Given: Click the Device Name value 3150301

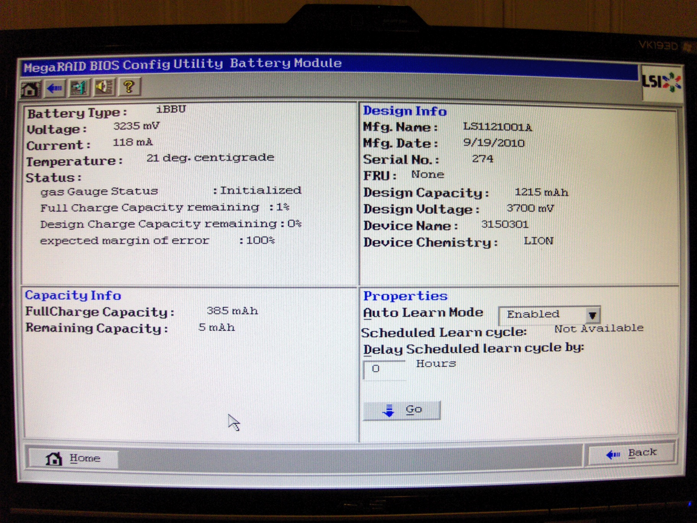Looking at the screenshot, I should tap(505, 224).
